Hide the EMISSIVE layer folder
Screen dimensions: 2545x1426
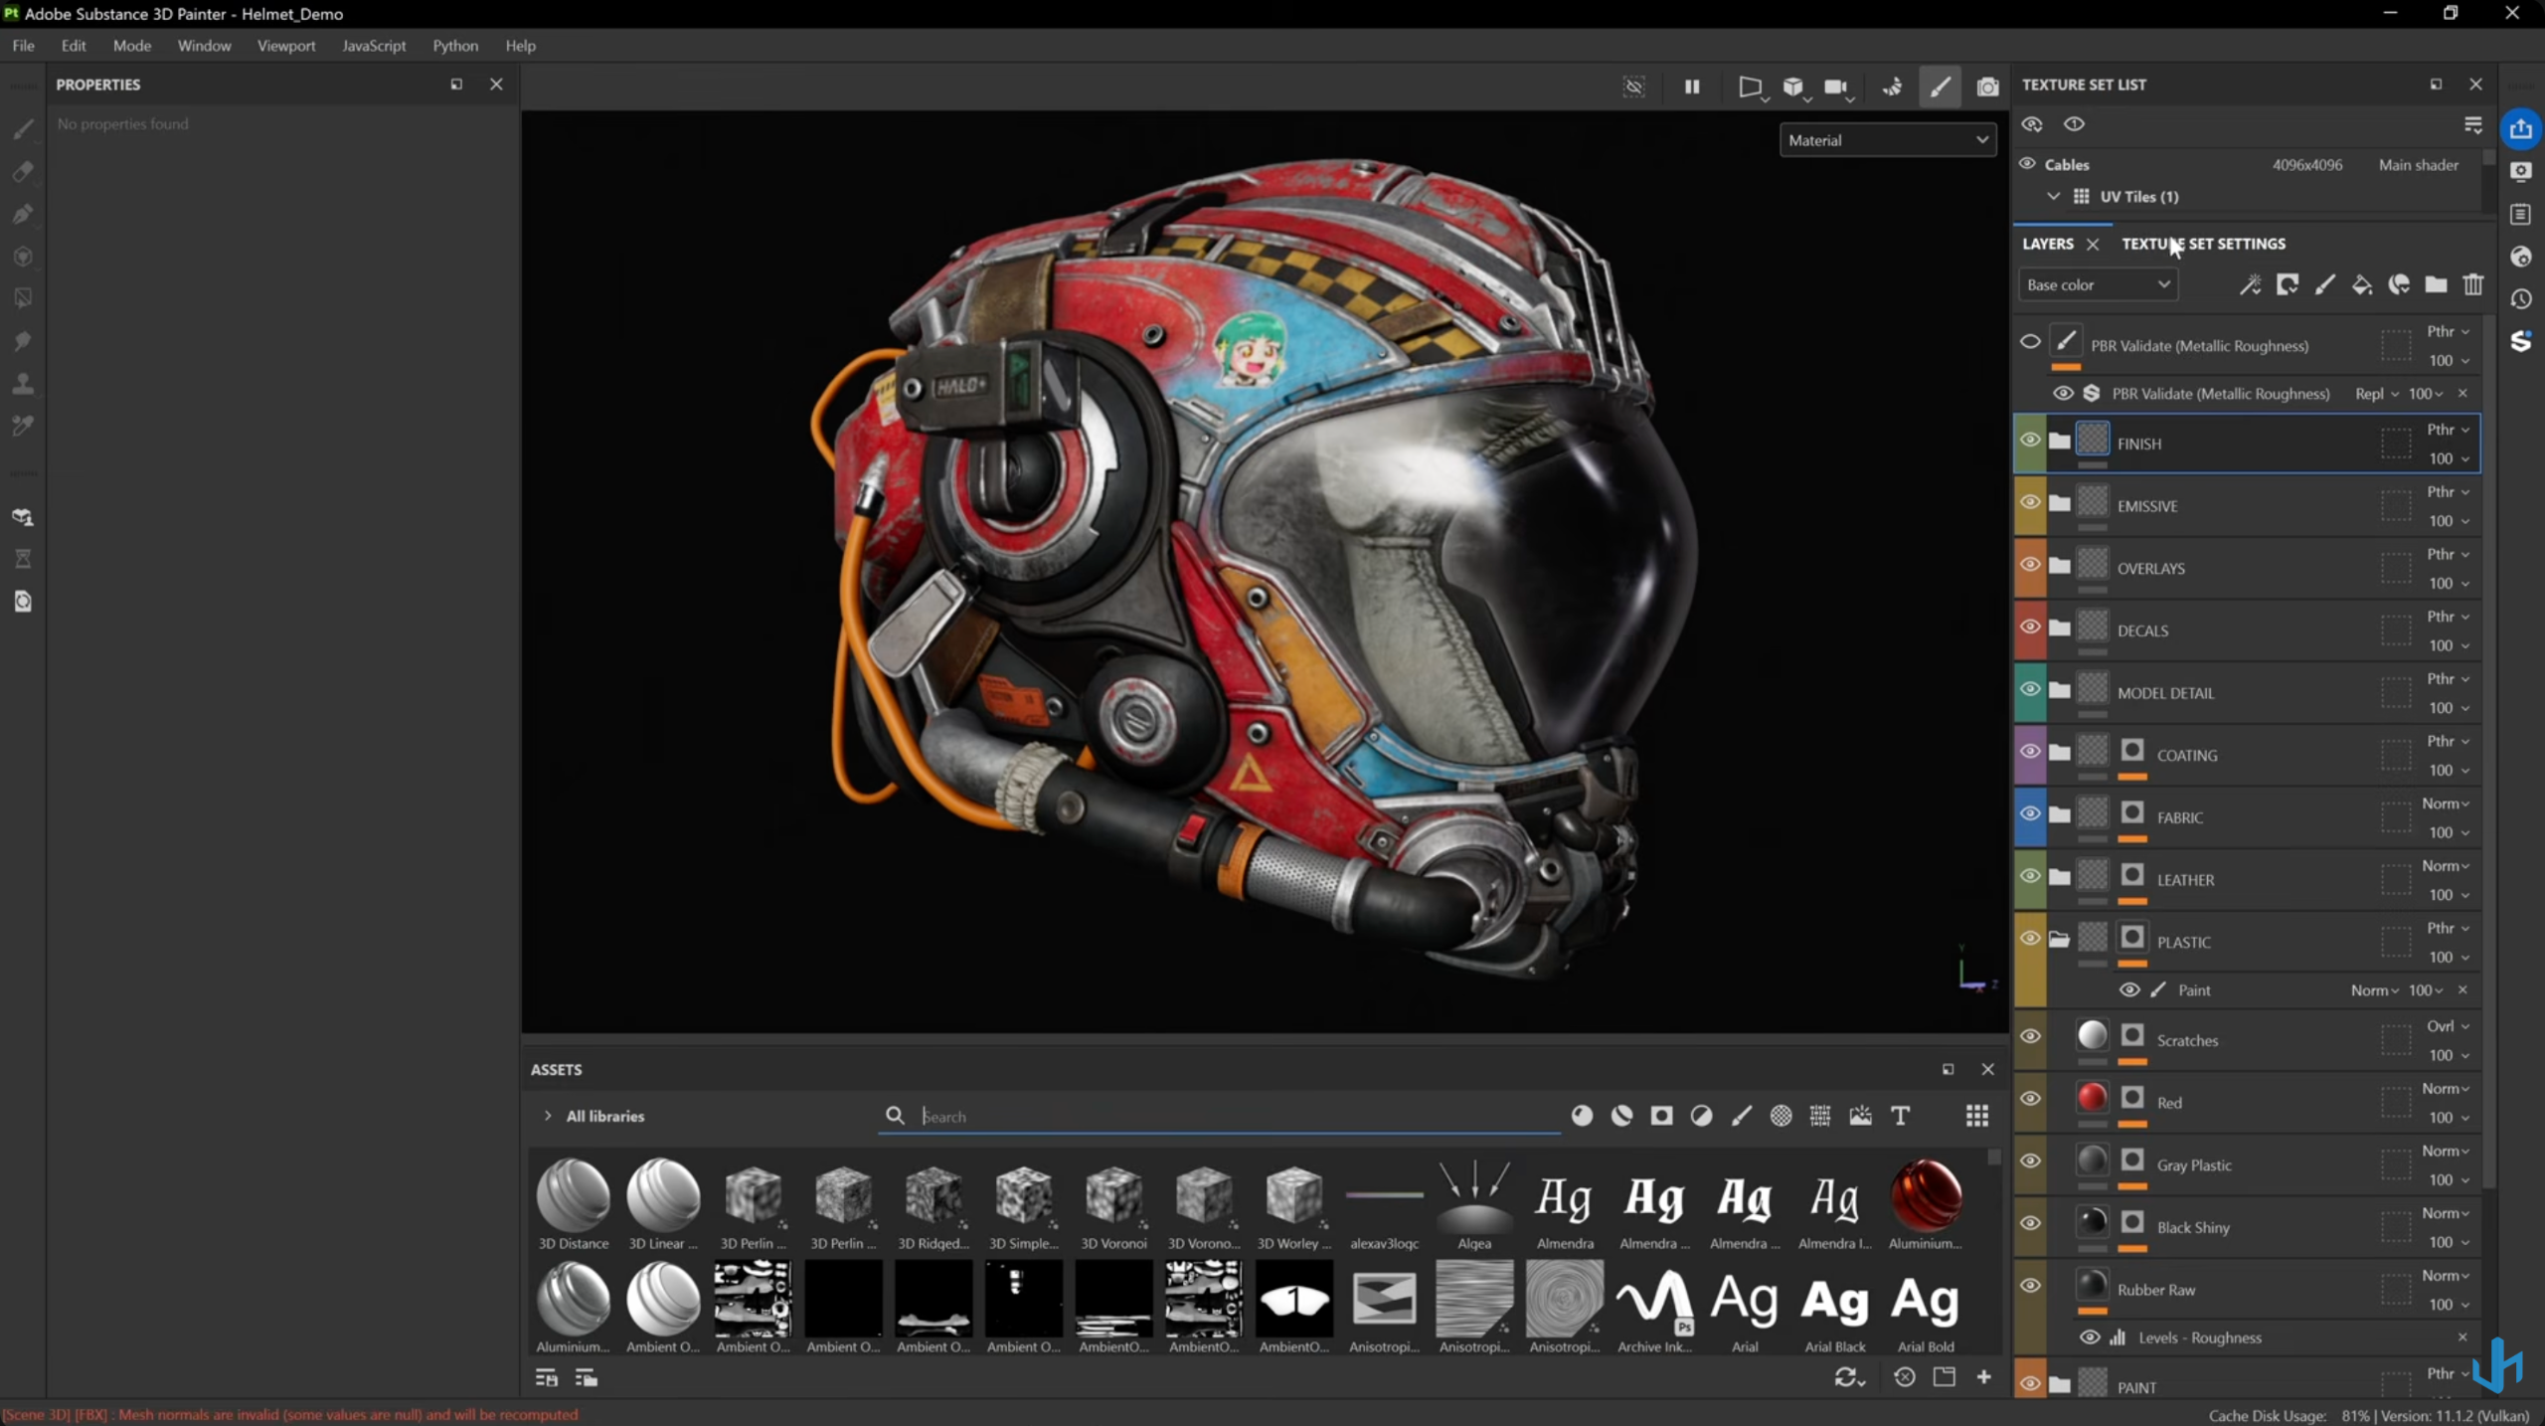click(x=2030, y=502)
